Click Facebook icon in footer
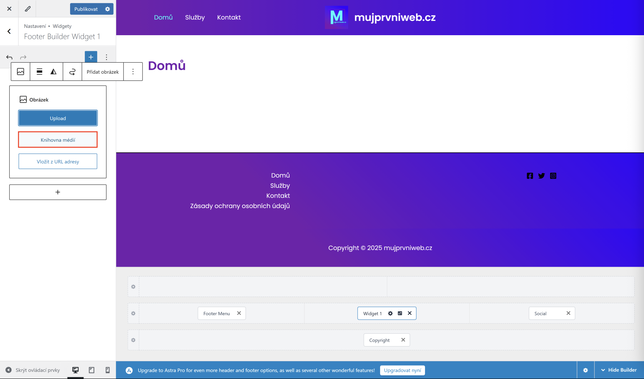The height and width of the screenshot is (379, 644). pyautogui.click(x=530, y=176)
